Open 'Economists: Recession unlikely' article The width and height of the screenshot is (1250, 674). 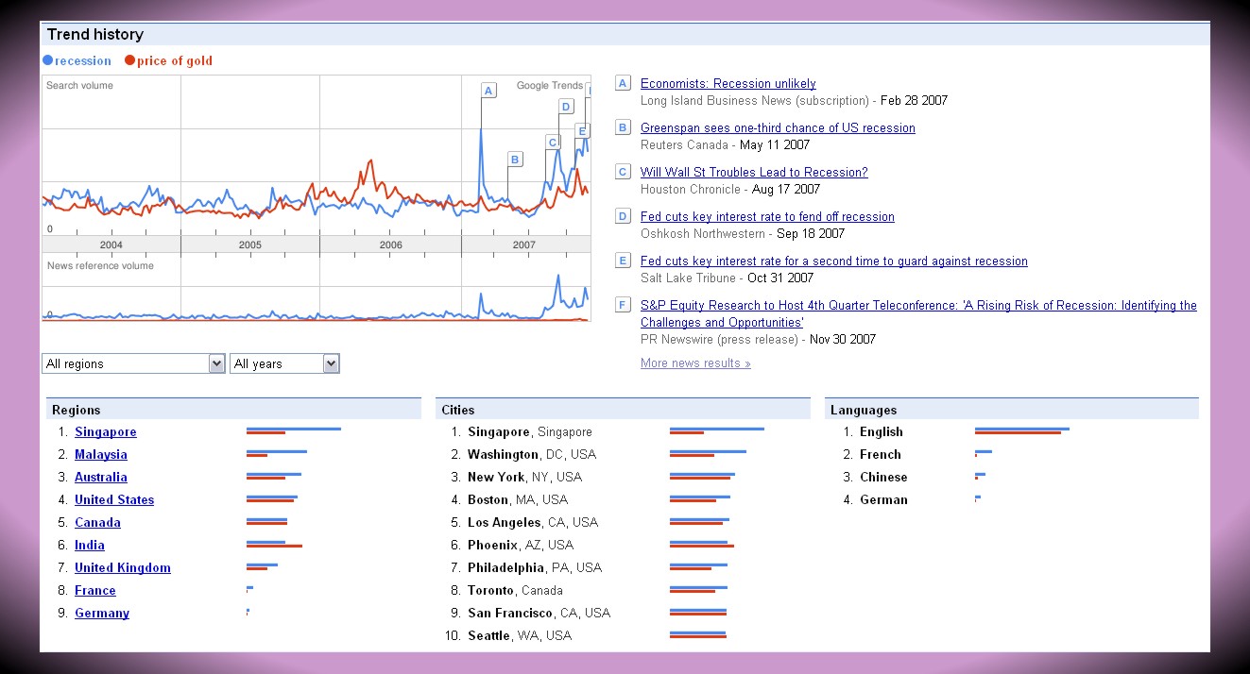click(728, 84)
